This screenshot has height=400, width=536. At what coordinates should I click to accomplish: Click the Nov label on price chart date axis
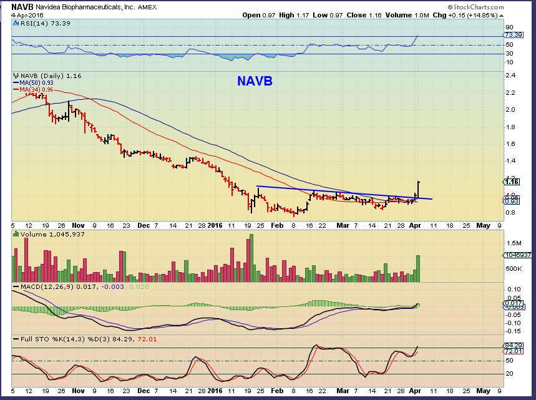[x=78, y=225]
